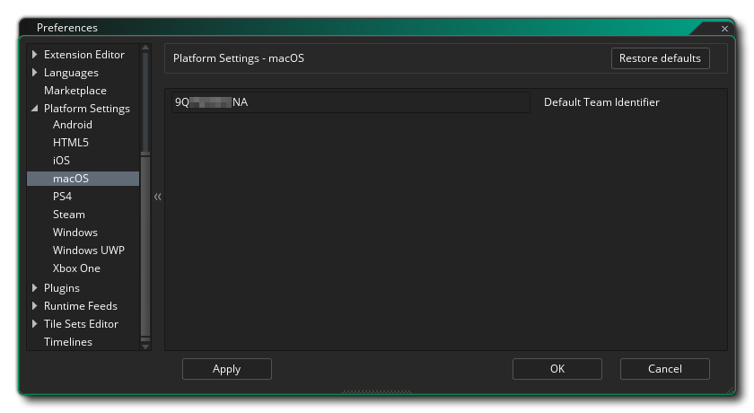Open Windows UWP settings
Screen dimensions: 754x413
pos(88,250)
